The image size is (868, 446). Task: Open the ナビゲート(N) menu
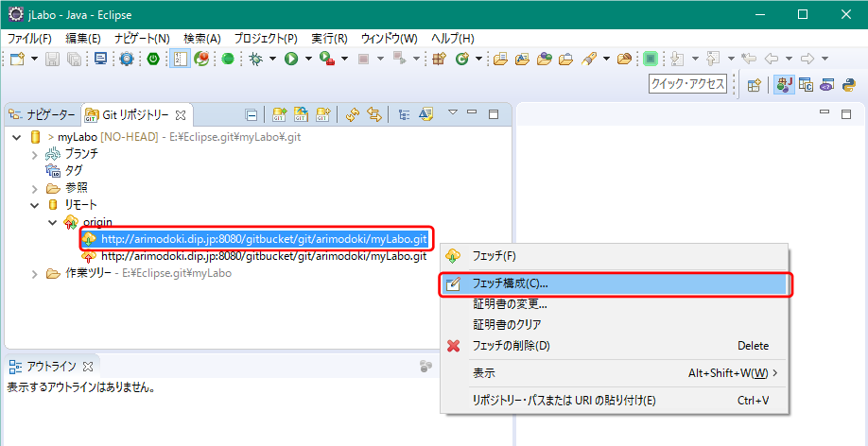tap(142, 39)
